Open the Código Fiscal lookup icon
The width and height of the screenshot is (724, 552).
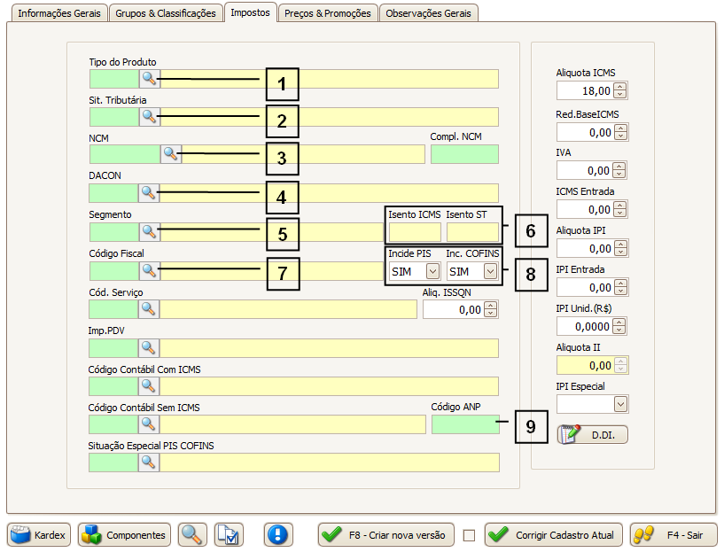coord(149,270)
